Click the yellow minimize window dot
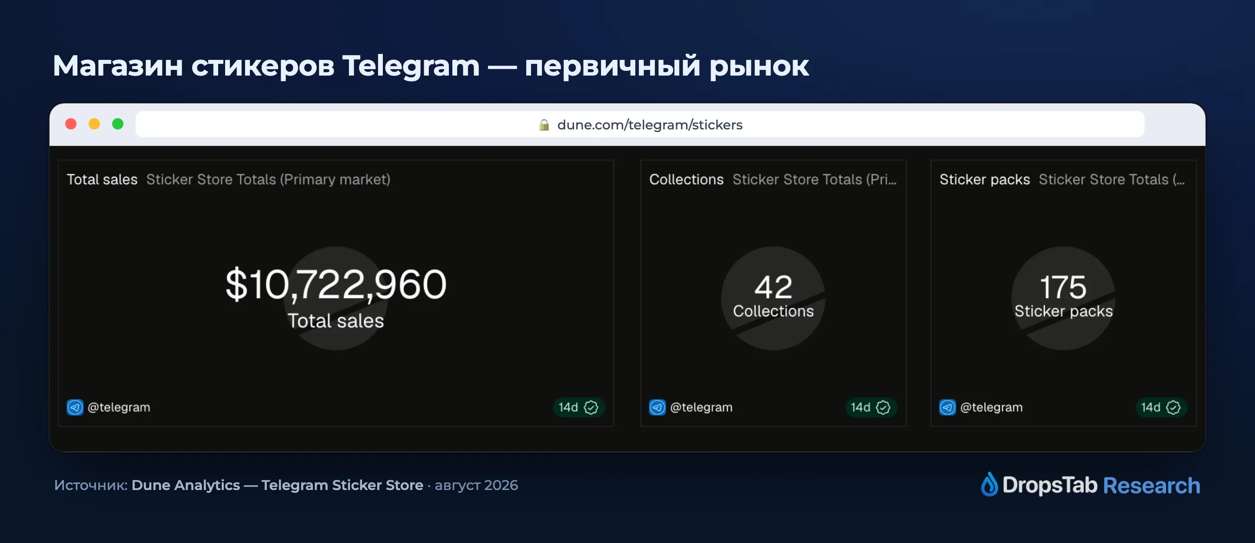The image size is (1255, 543). pos(94,124)
